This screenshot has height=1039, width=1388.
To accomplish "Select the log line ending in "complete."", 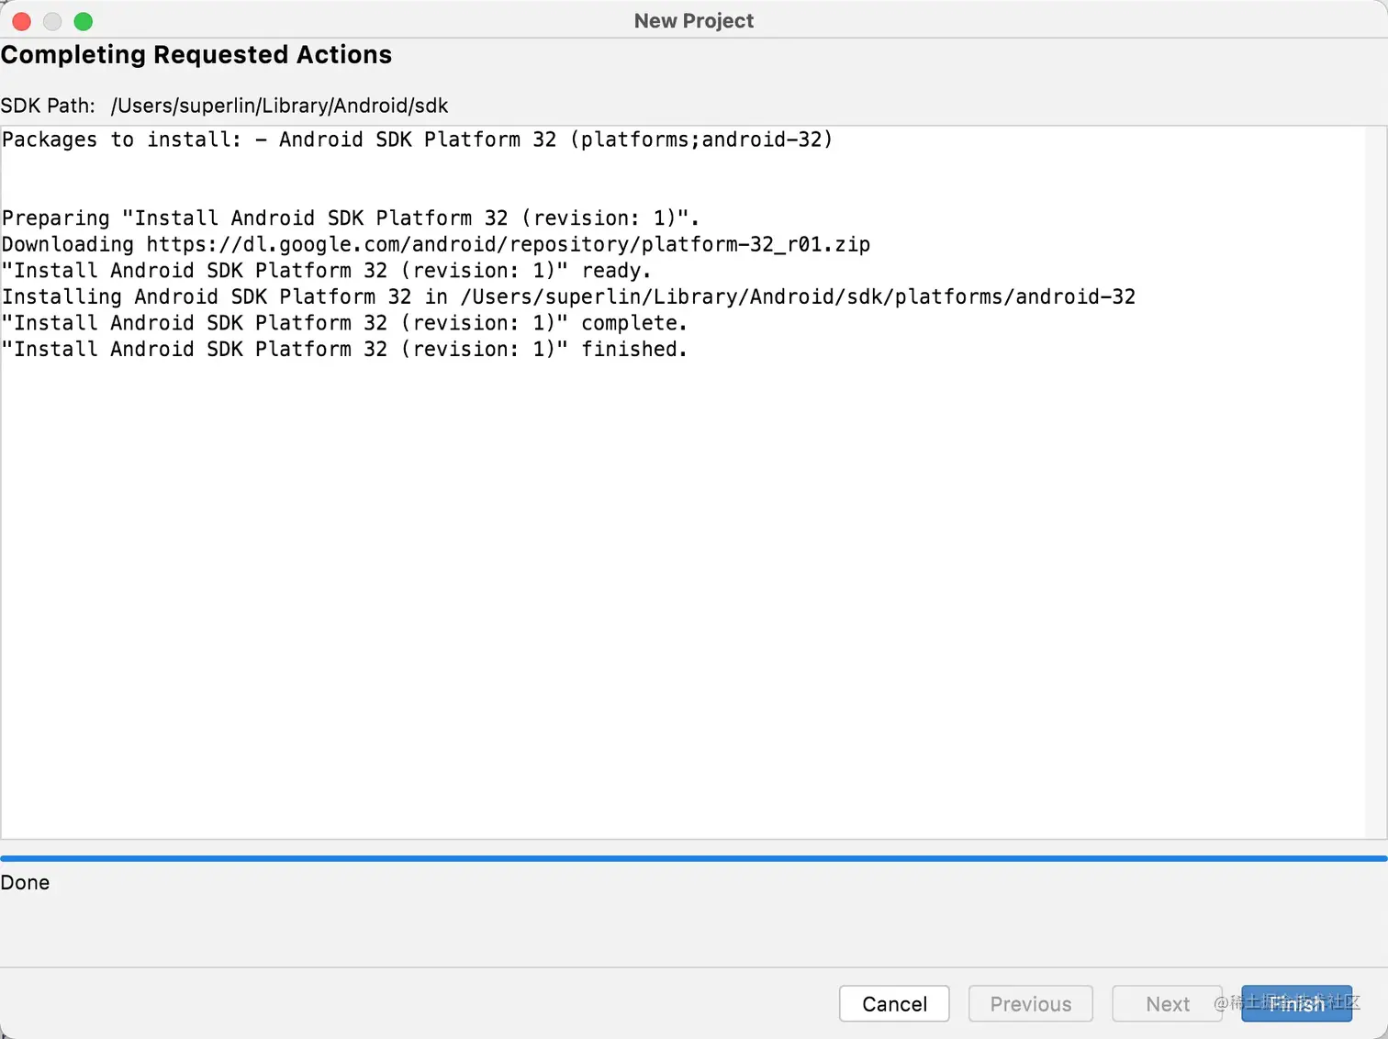I will click(344, 323).
